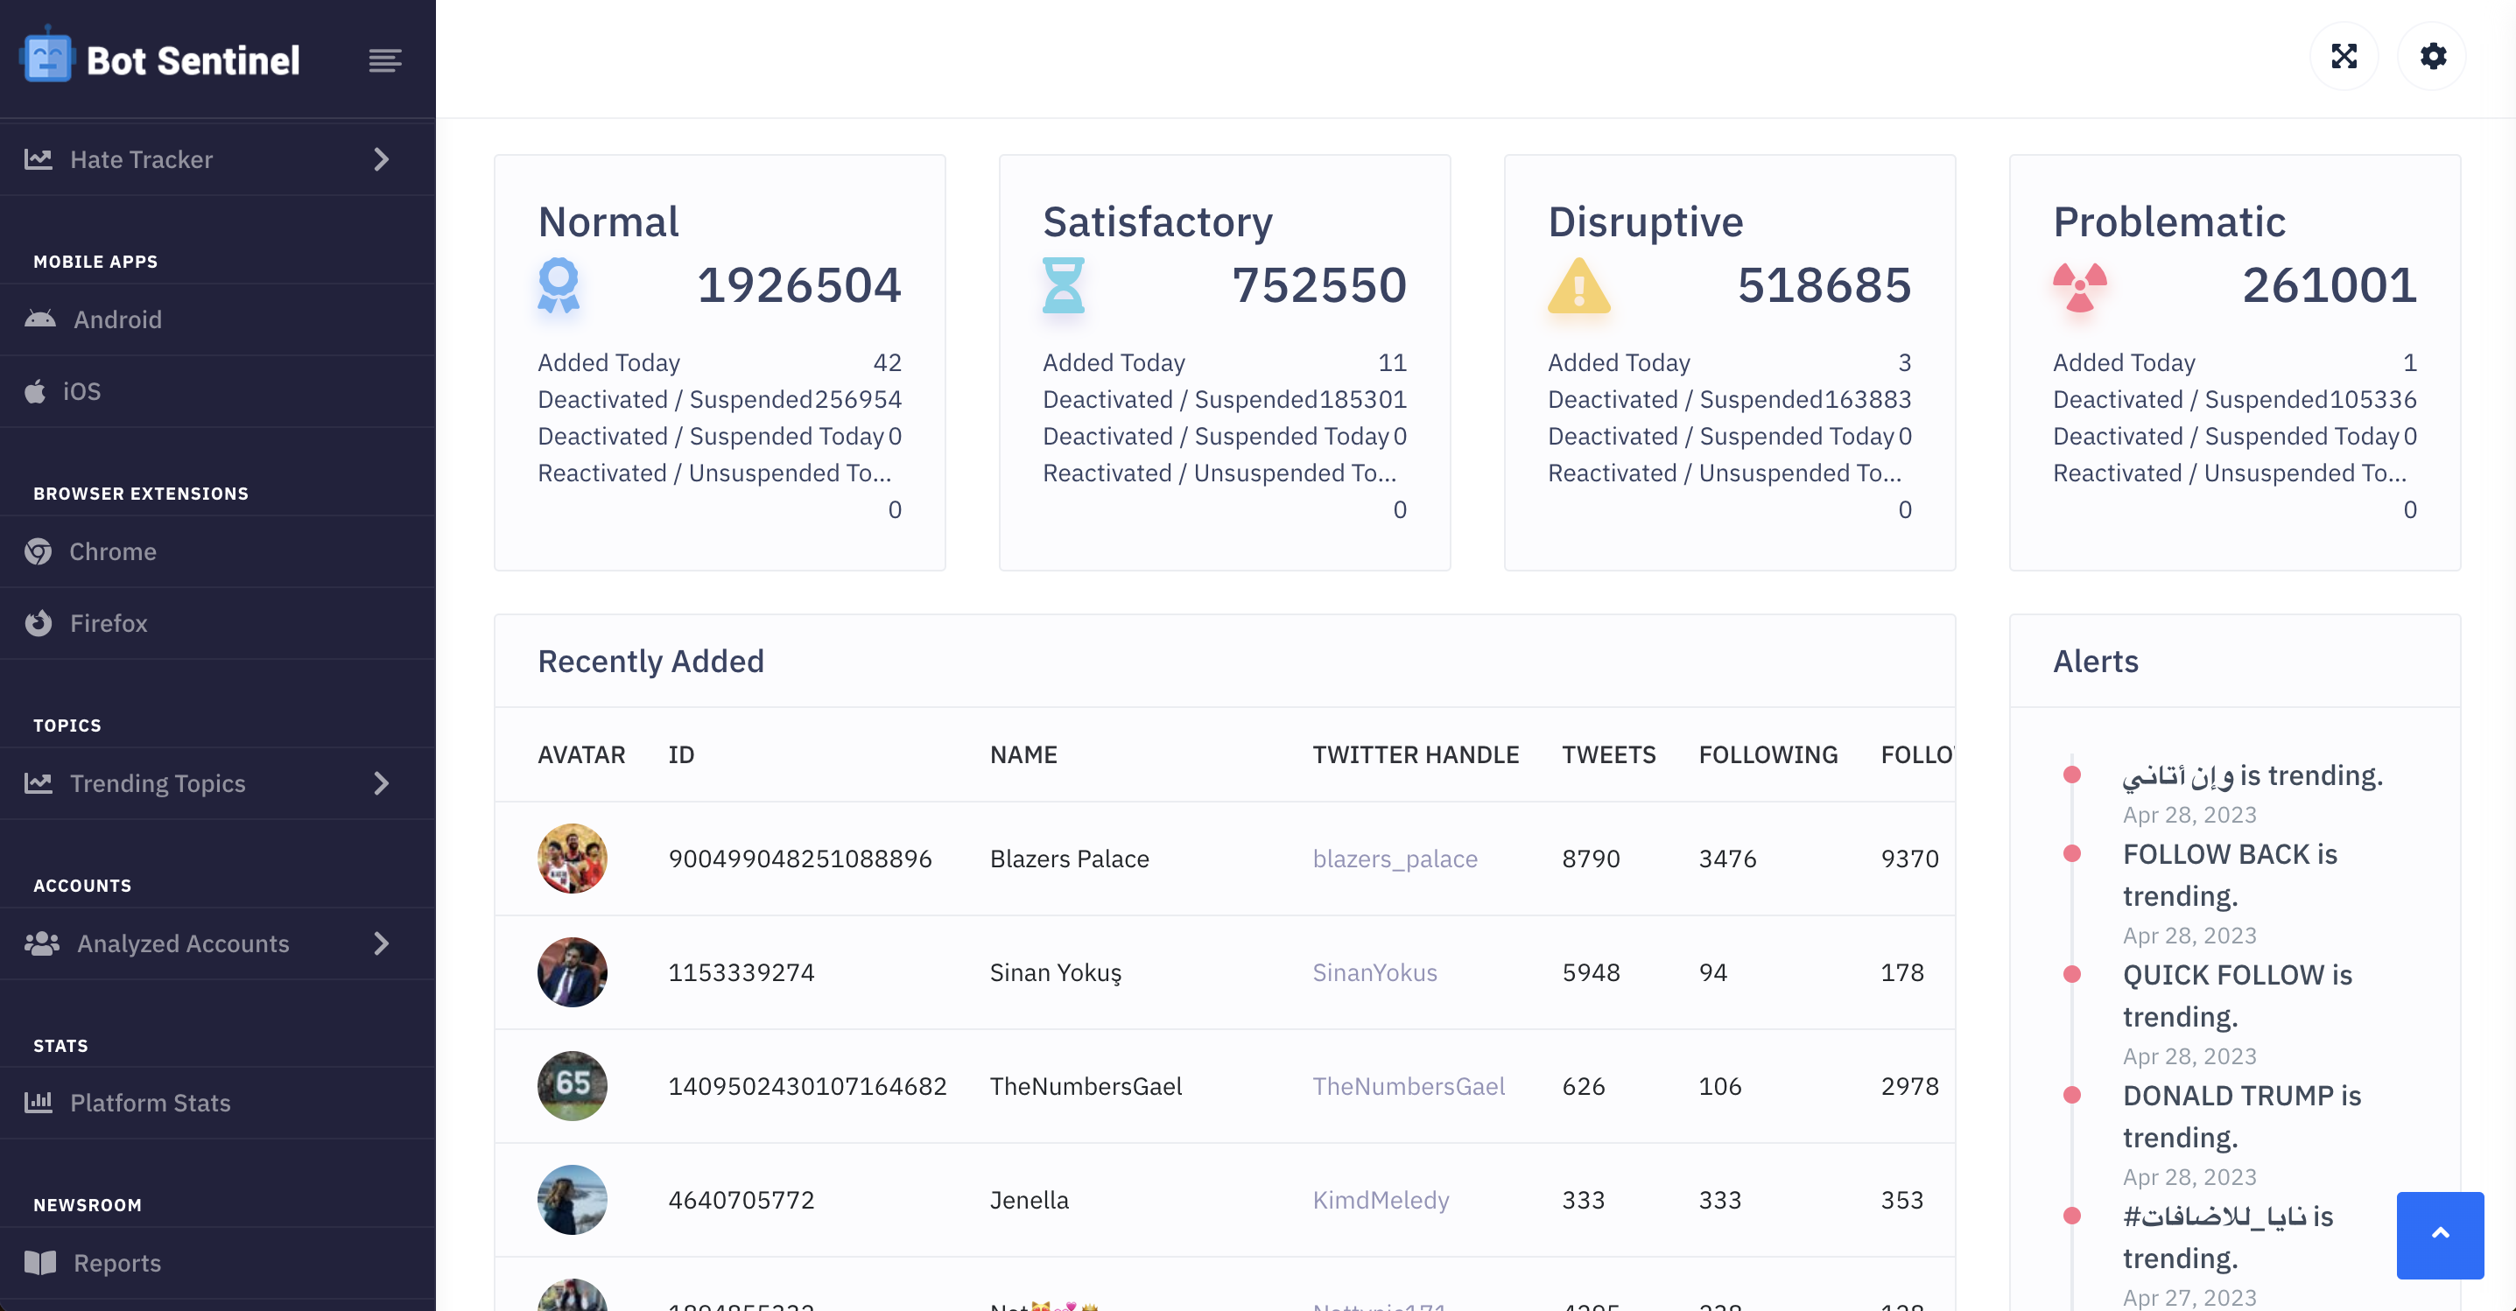Select the ID 900499048251088896 cell
Viewport: 2516px width, 1311px height.
[x=800, y=859]
